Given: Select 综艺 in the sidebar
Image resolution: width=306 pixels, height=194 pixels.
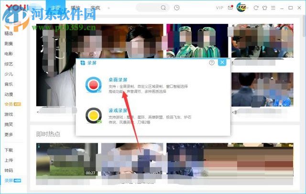Looking at the screenshot, I should (9, 64).
